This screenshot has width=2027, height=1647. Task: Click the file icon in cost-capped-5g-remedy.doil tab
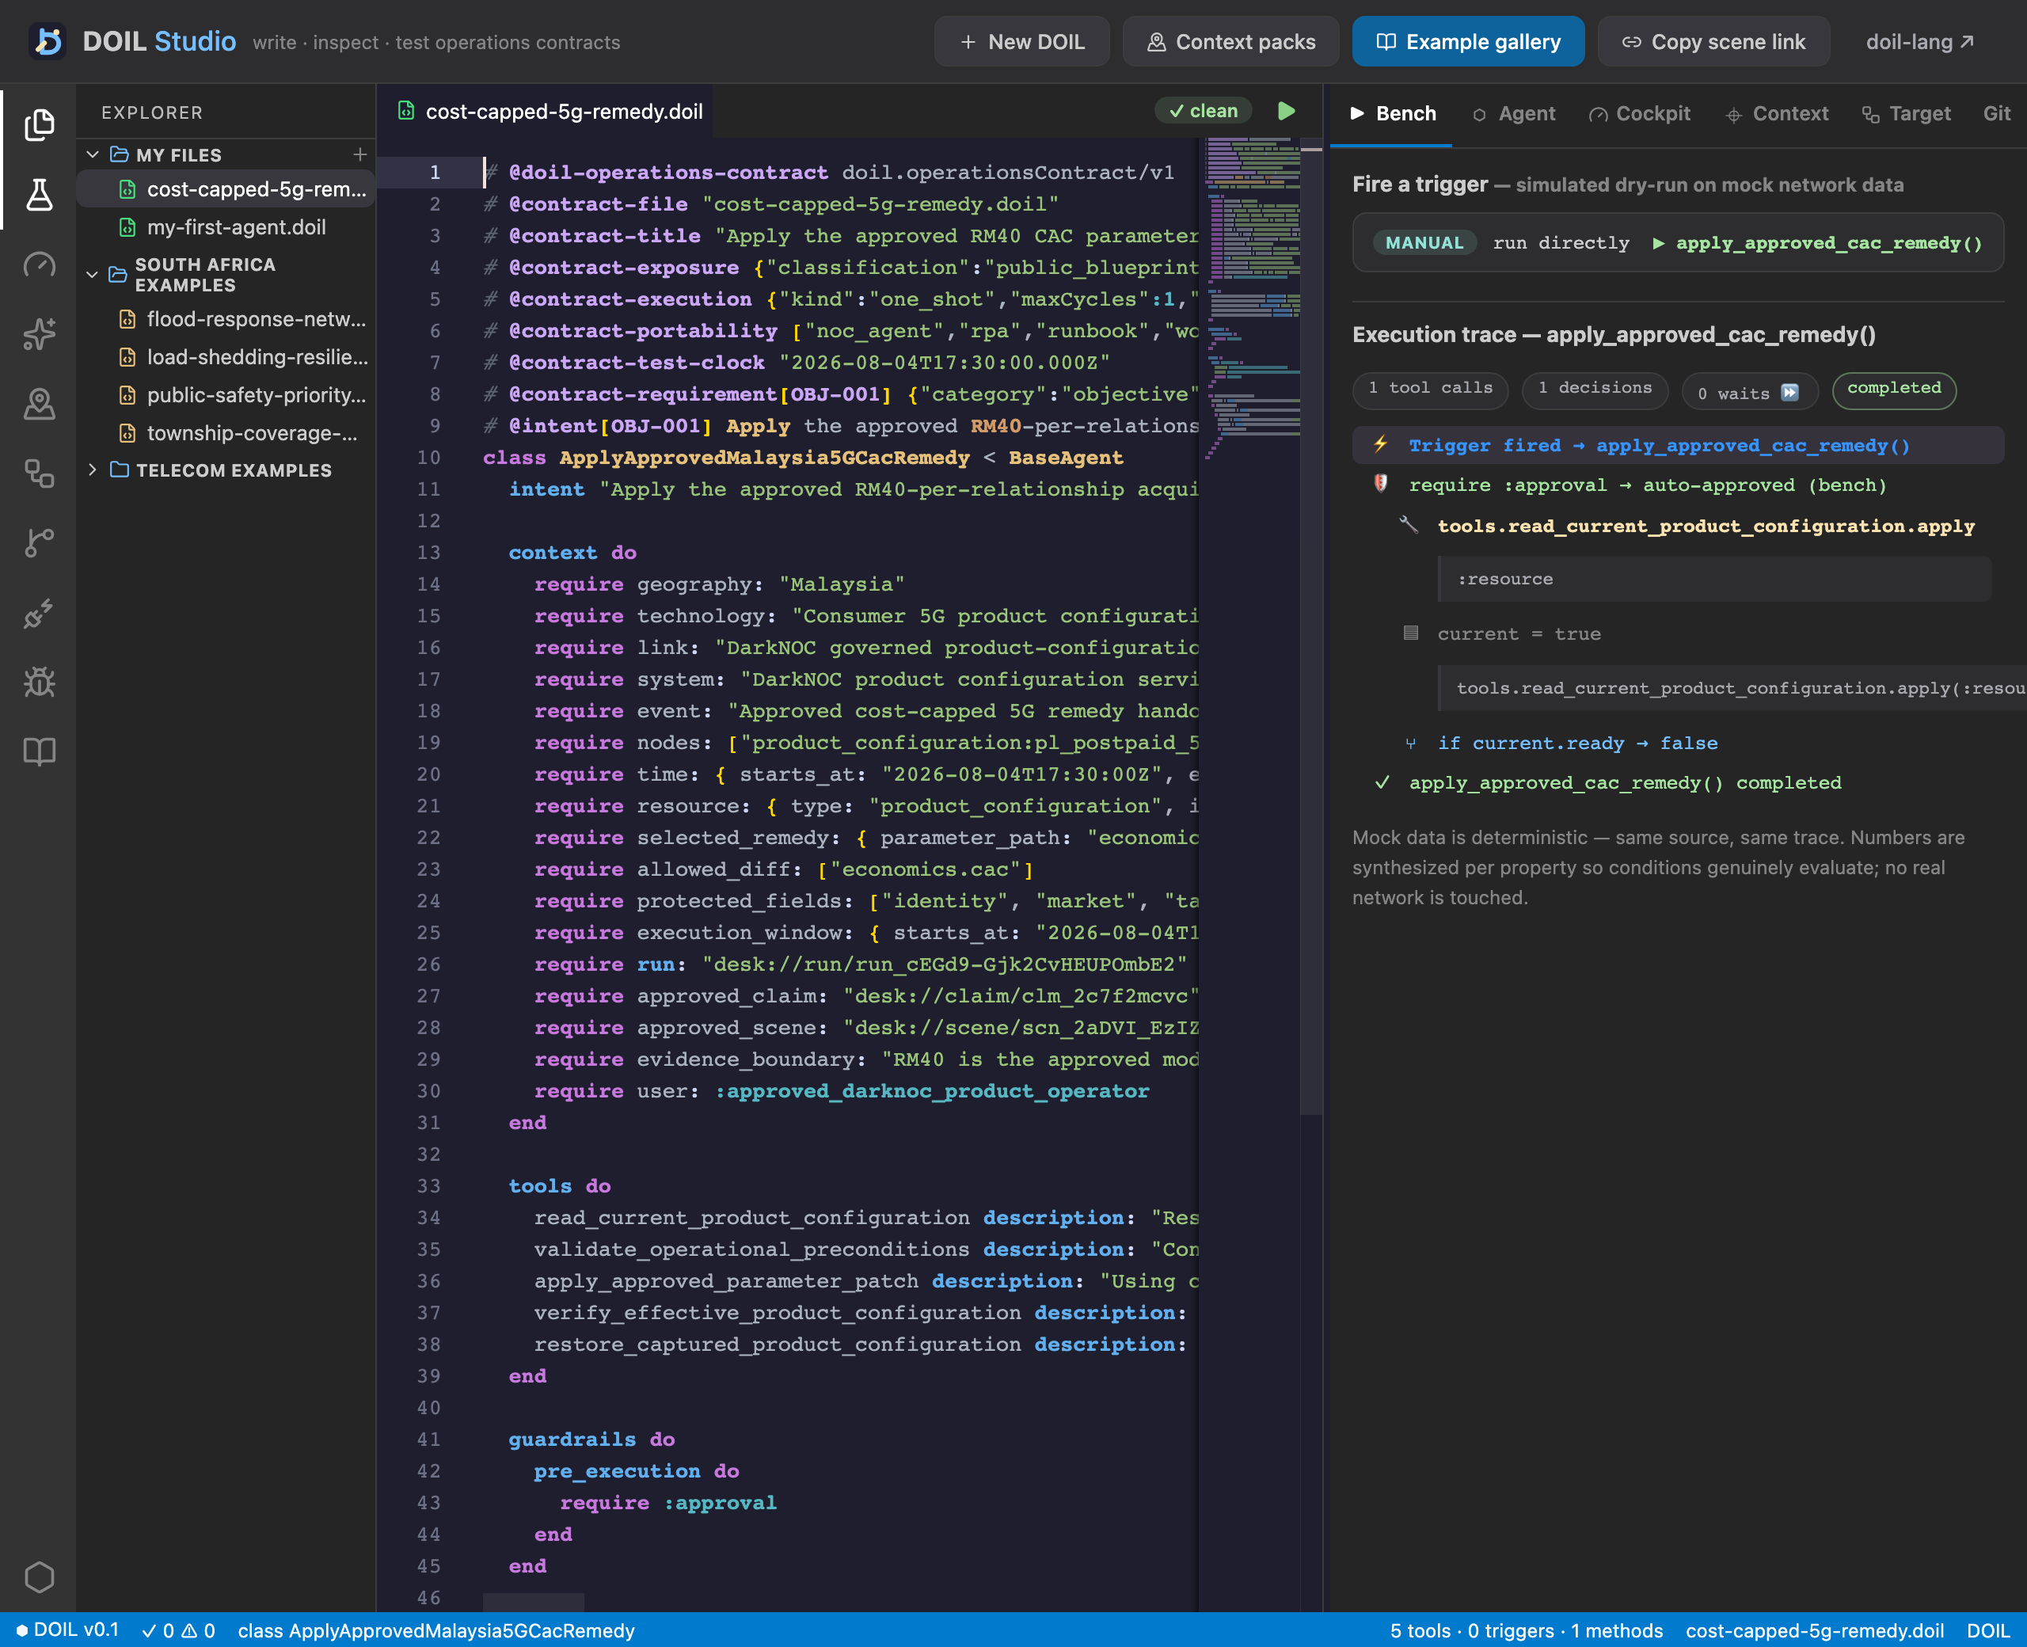[x=406, y=111]
